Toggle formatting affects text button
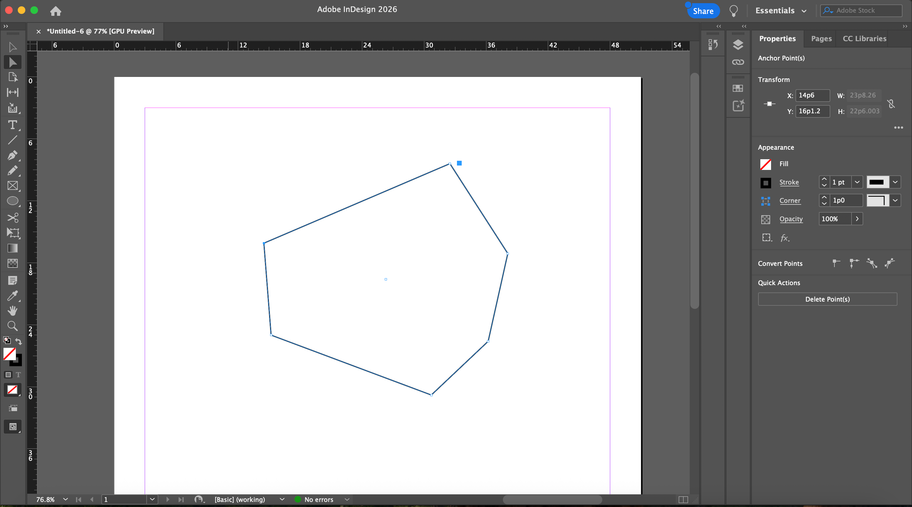Viewport: 912px width, 507px height. coord(18,375)
